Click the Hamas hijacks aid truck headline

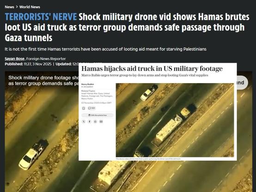tap(152, 68)
